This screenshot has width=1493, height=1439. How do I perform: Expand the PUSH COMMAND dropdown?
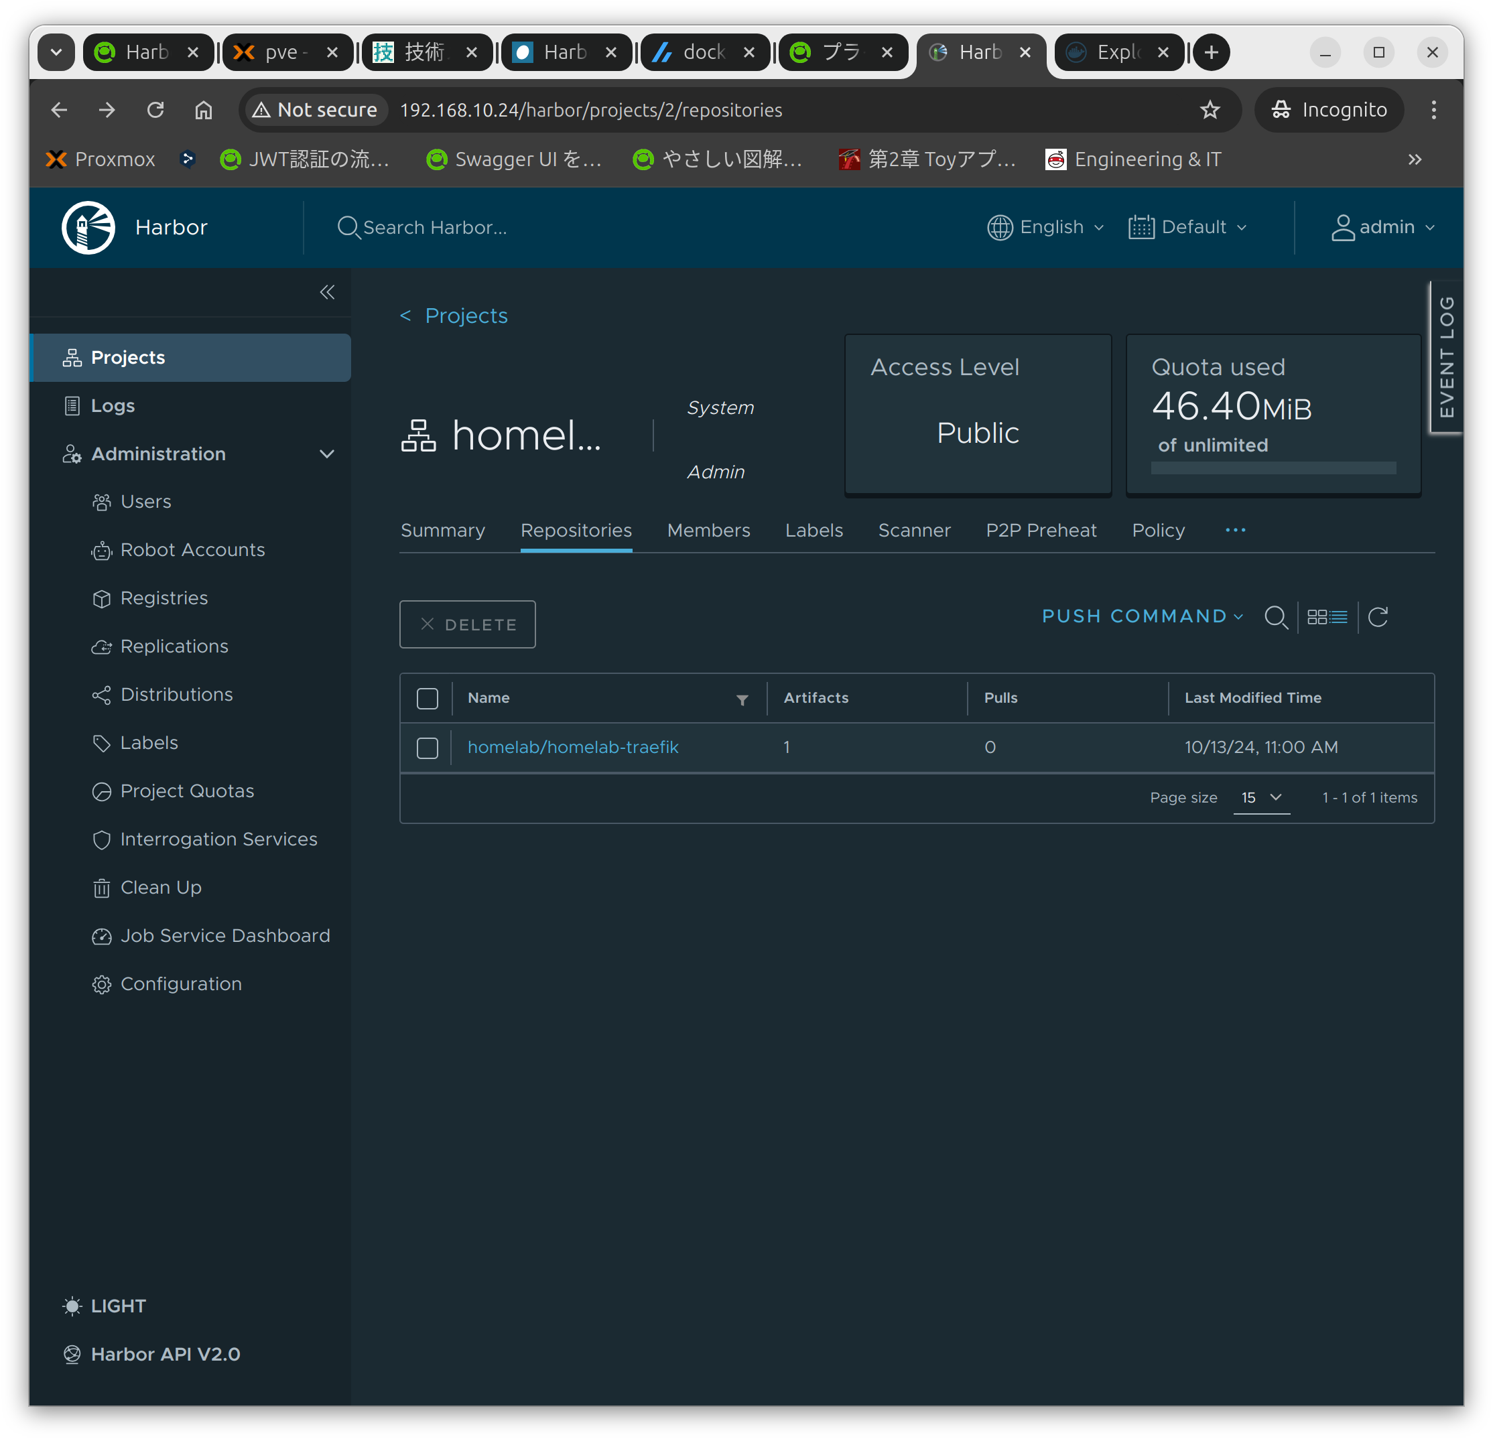coord(1142,616)
